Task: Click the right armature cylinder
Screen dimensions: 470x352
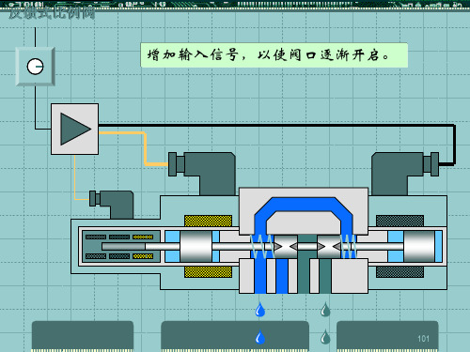Action: [419, 247]
